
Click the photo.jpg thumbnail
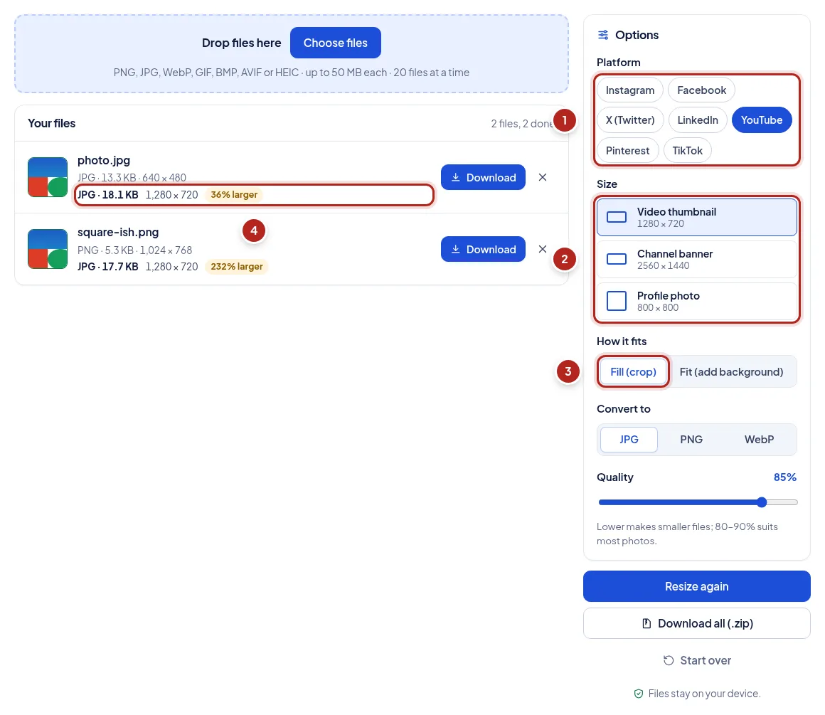coord(48,177)
